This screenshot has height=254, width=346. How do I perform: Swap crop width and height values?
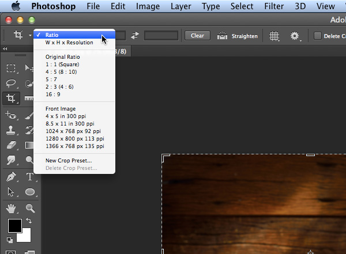(x=135, y=36)
